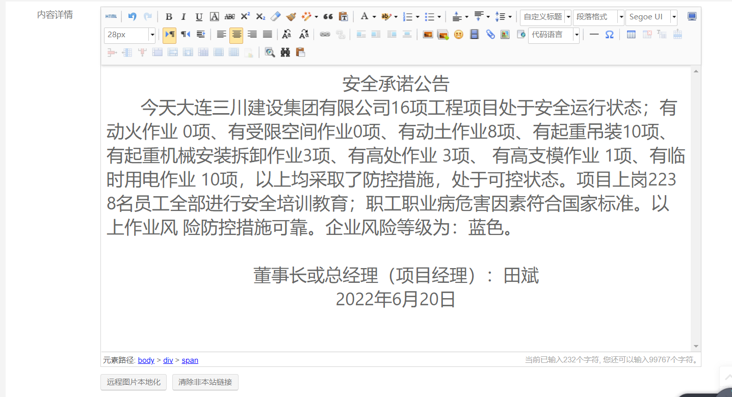This screenshot has width=732, height=397.
Task: Toggle strikethrough formatting
Action: (x=230, y=17)
